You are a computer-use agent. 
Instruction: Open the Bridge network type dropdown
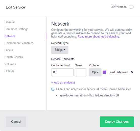click(60, 50)
